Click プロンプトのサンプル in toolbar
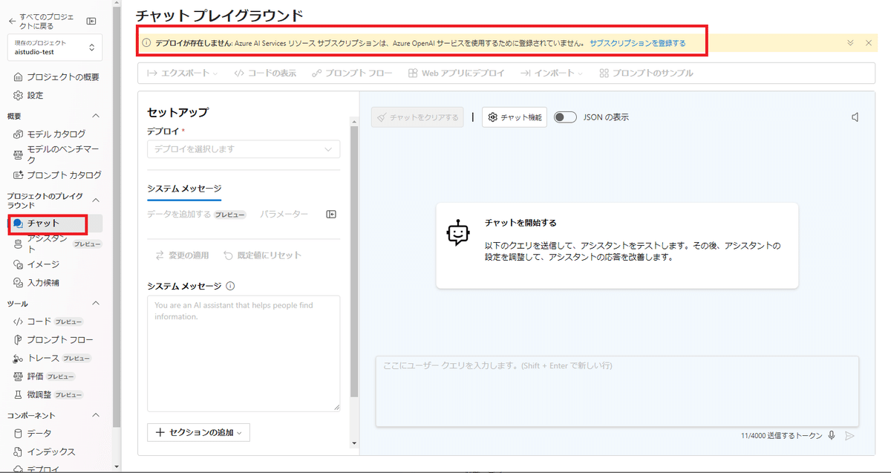This screenshot has width=891, height=473. 646,74
